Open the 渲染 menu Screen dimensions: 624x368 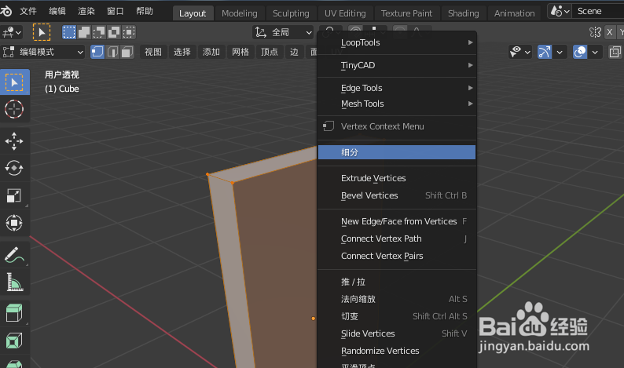pyautogui.click(x=86, y=11)
